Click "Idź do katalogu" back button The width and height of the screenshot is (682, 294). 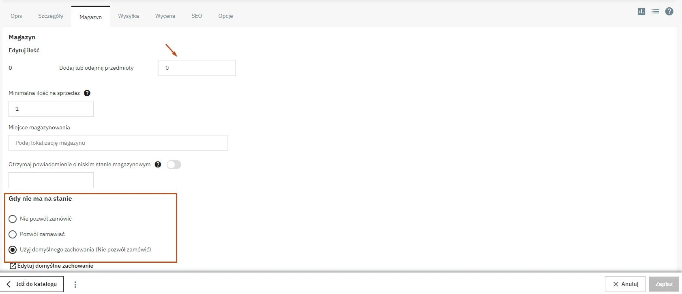32,284
